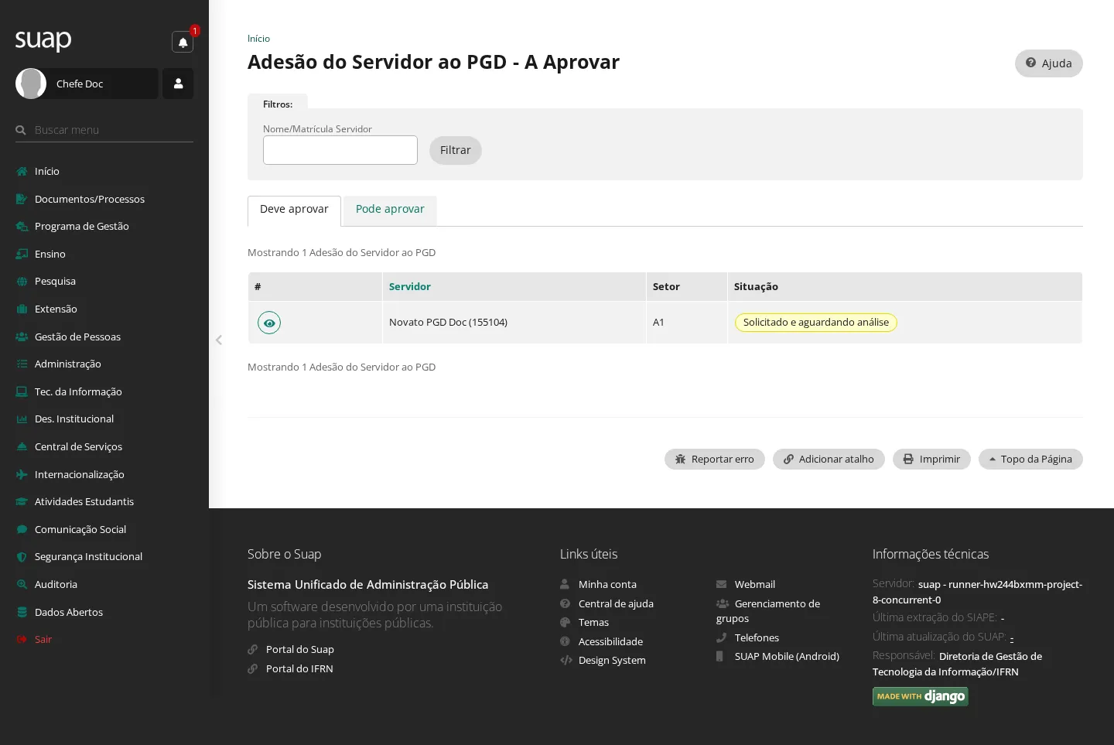Switch to the Pode aprovar tab

coord(390,210)
